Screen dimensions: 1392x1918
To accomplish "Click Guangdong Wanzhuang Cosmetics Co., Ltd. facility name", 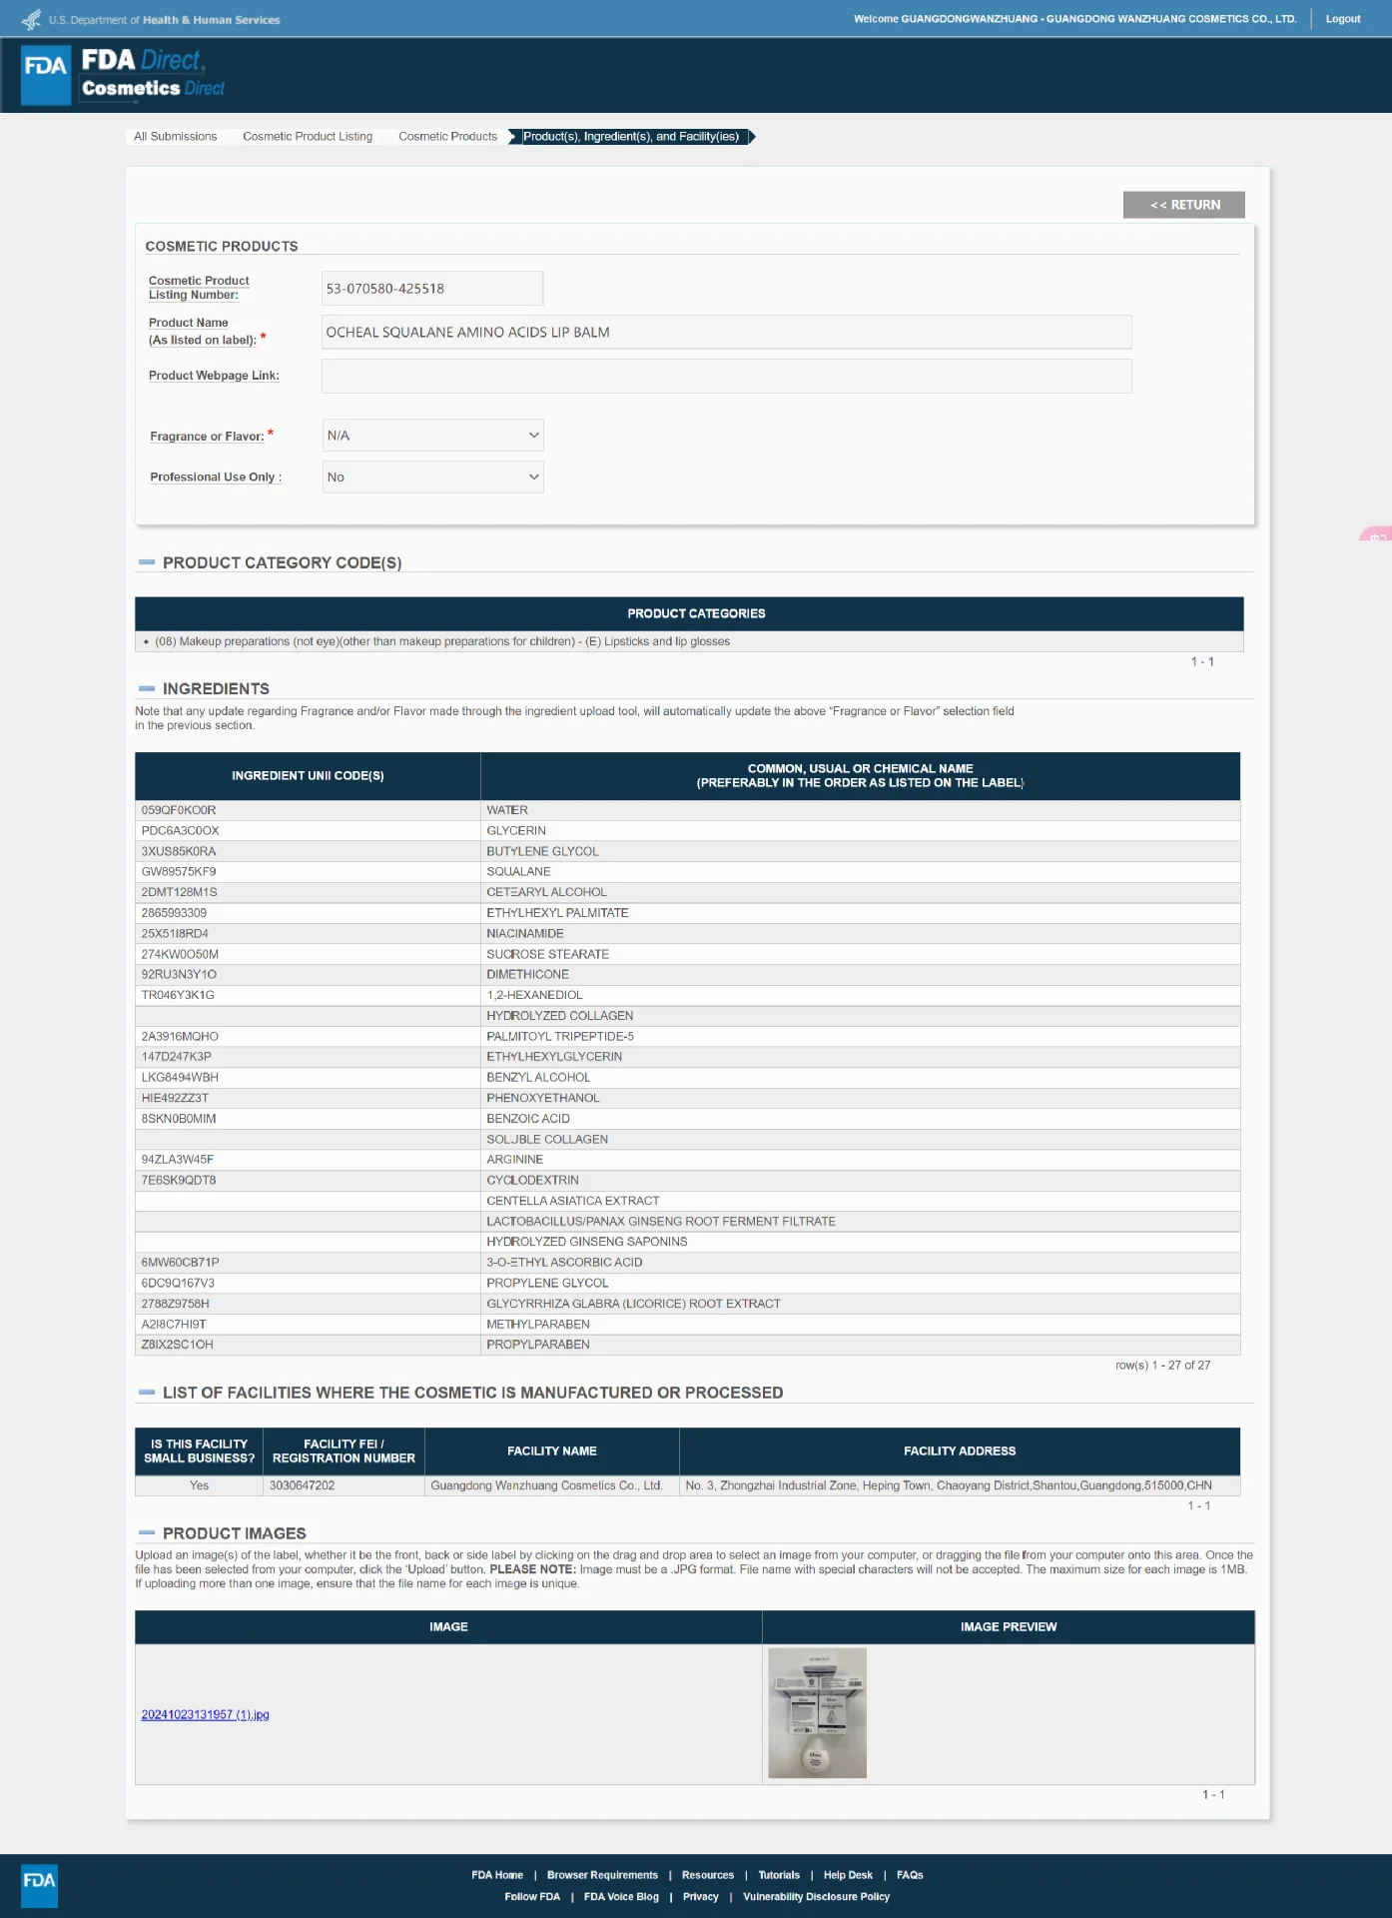I will [x=546, y=1485].
